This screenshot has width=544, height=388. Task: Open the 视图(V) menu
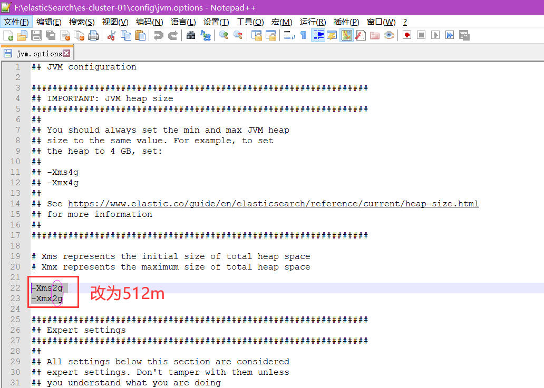pyautogui.click(x=115, y=22)
